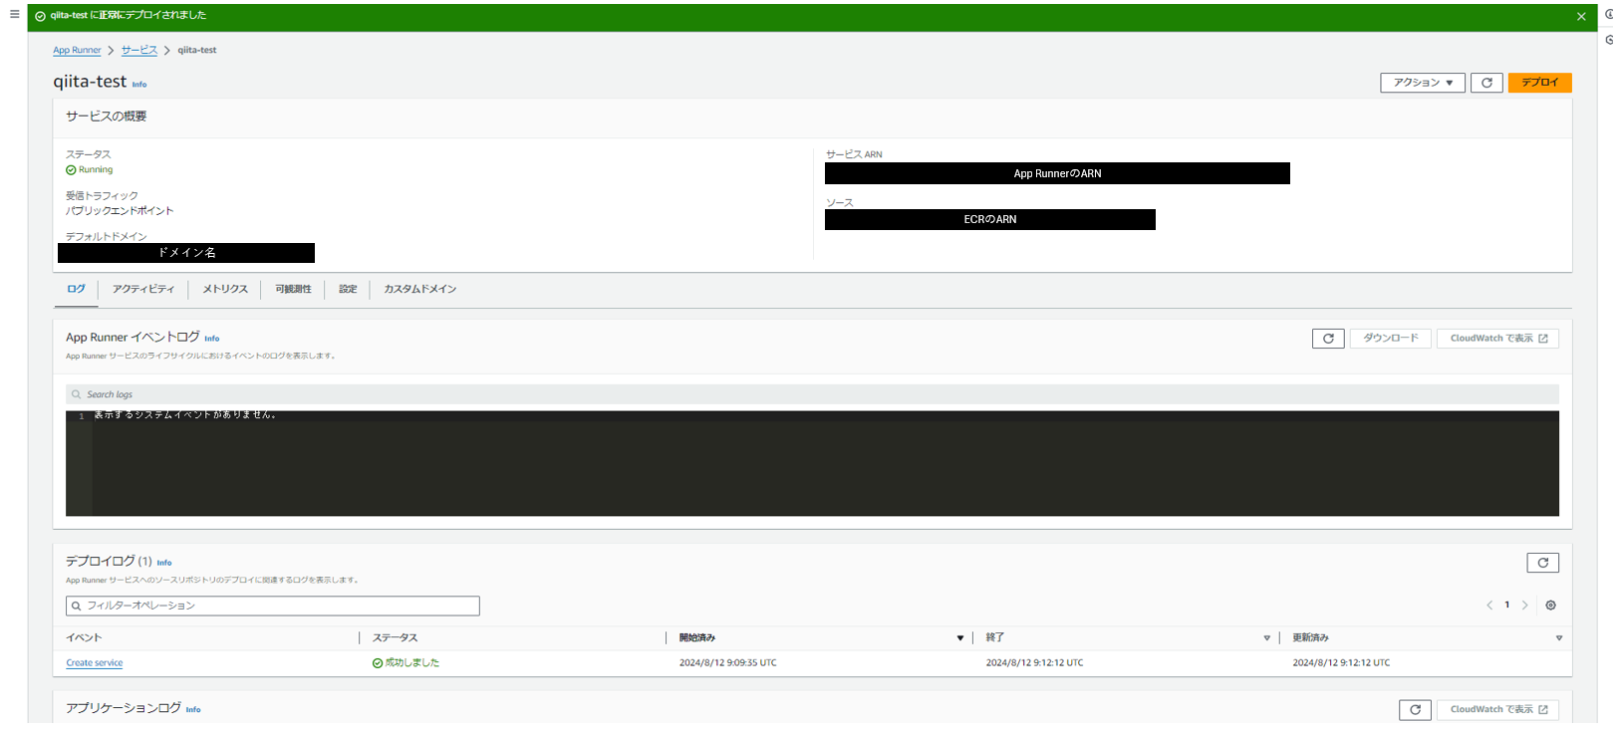This screenshot has width=1618, height=732.
Task: Click the redacted App RunnerのARN value
Action: coord(1057,173)
